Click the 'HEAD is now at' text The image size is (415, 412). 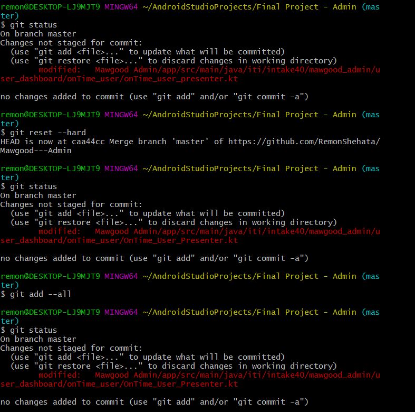coord(34,142)
